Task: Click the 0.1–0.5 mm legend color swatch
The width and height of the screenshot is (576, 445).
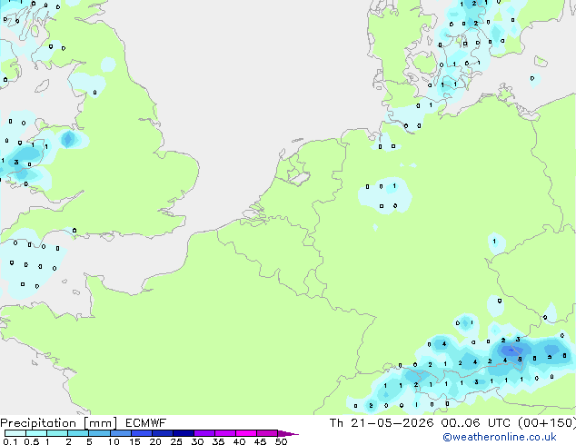Action: (x=15, y=433)
